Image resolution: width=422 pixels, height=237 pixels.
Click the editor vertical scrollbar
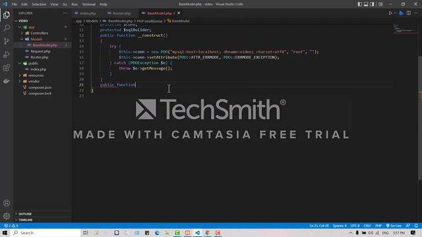420,118
